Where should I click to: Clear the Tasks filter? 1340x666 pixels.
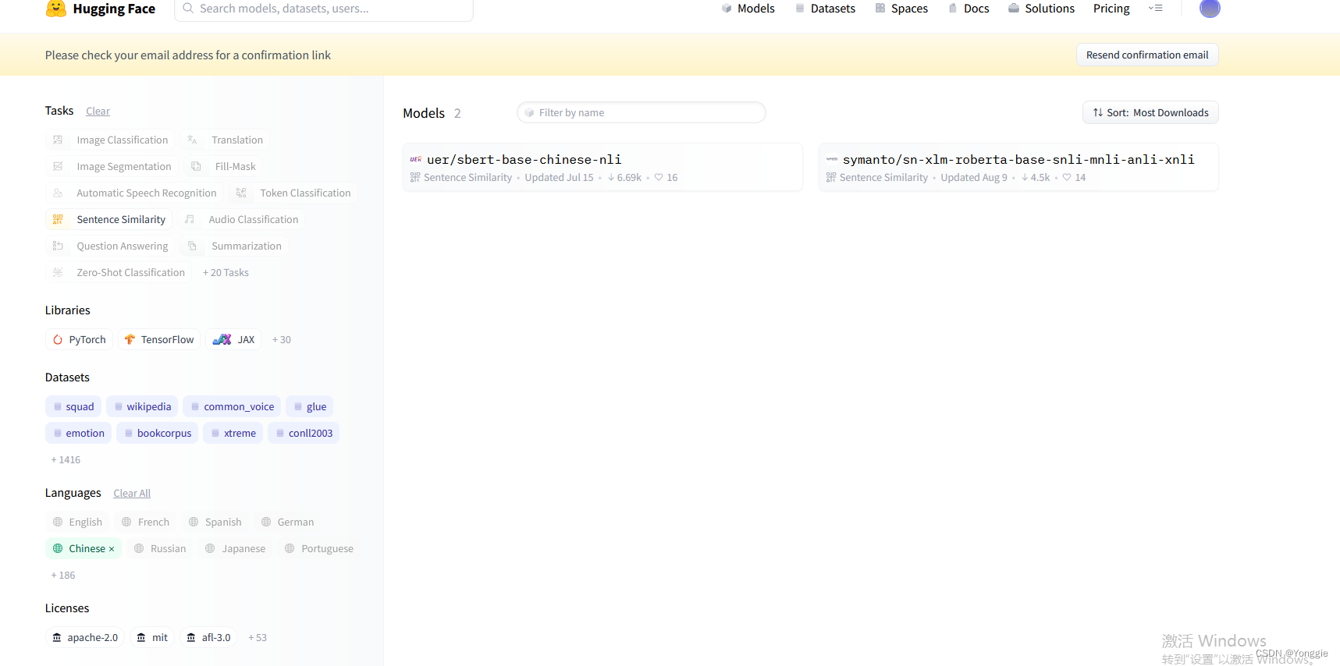pyautogui.click(x=98, y=112)
